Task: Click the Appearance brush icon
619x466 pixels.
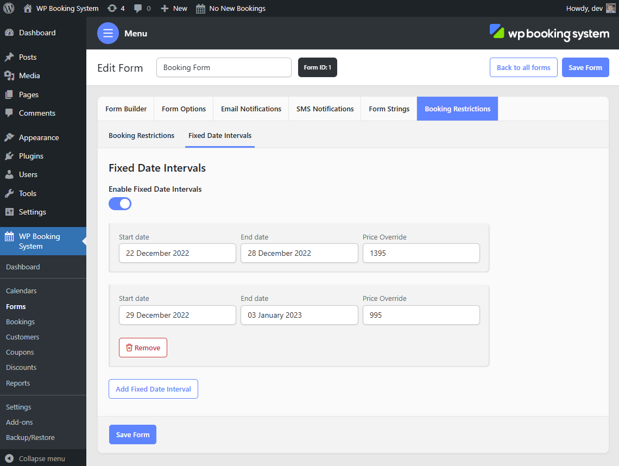Action: [x=9, y=137]
